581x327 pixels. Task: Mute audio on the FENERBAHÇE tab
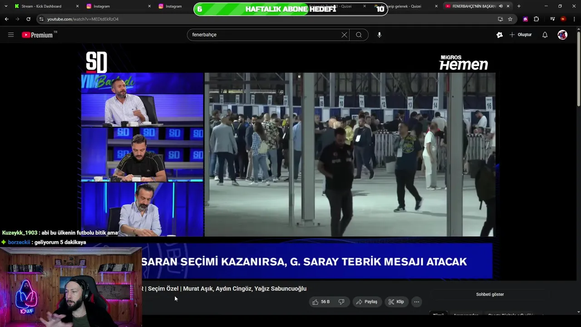point(501,6)
